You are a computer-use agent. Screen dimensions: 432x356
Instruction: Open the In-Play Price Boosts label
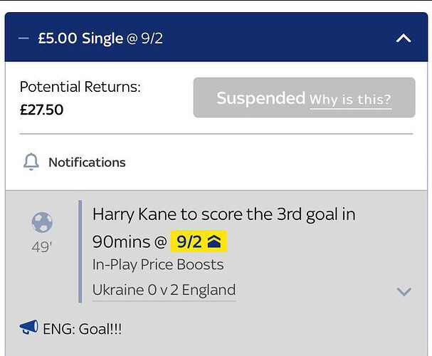point(158,265)
